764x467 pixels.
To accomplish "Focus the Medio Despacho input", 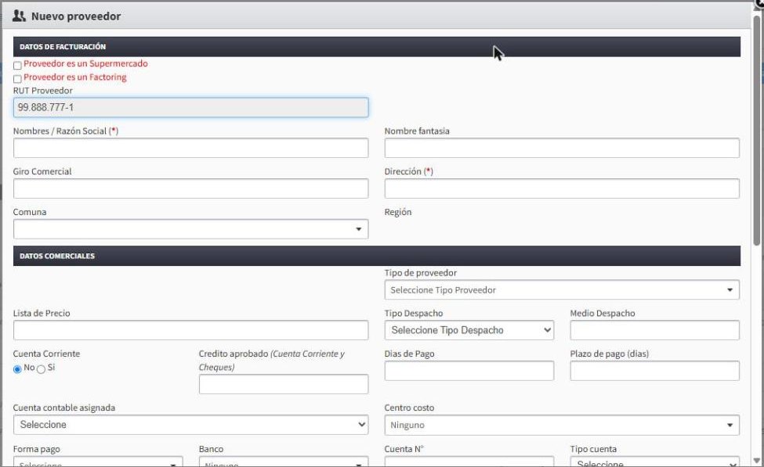I will tap(655, 330).
